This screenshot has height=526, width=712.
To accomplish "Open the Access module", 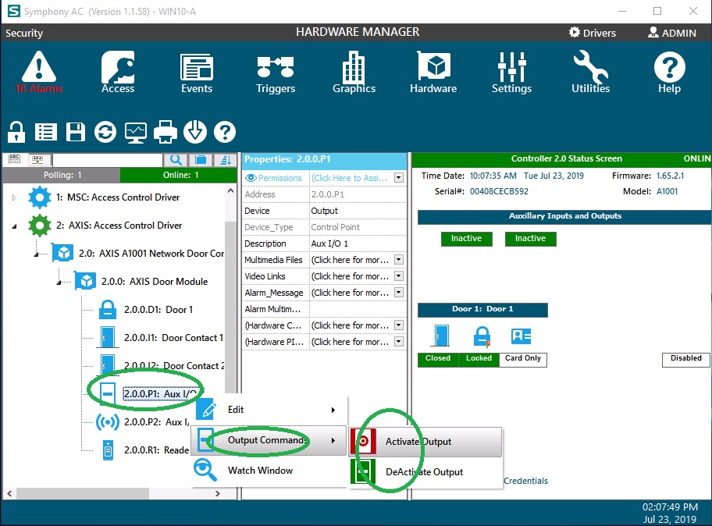I will (x=118, y=72).
